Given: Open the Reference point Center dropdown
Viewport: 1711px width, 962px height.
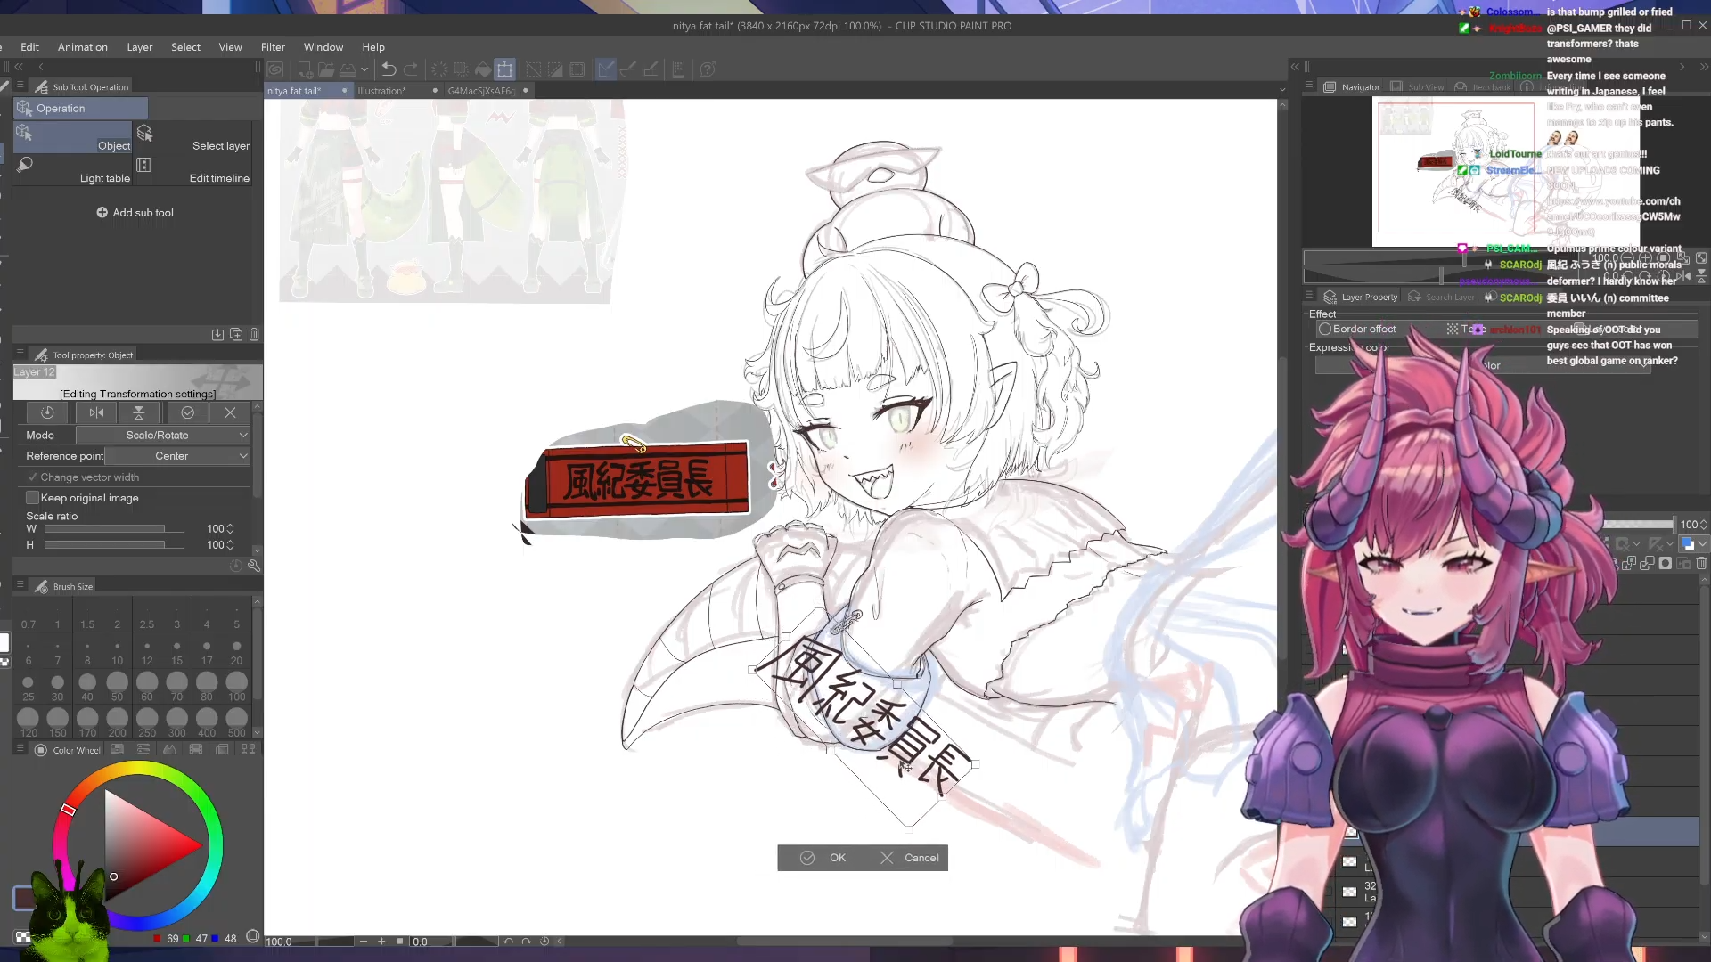Looking at the screenshot, I should (x=177, y=456).
